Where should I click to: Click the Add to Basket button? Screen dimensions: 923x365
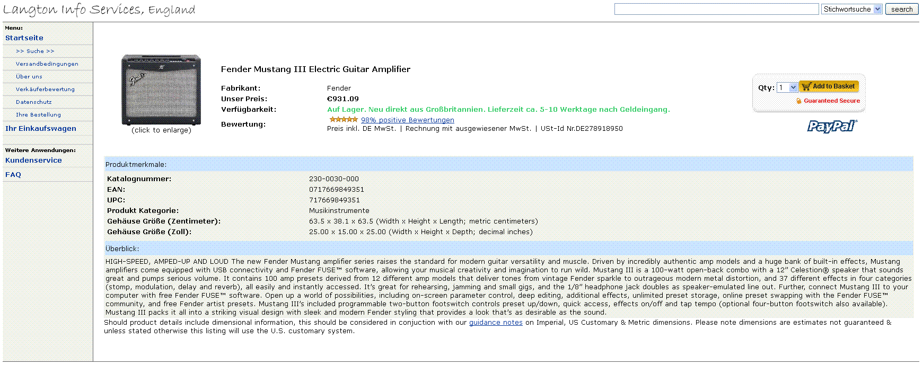829,86
